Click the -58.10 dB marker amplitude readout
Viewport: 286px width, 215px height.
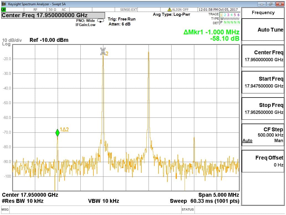coord(224,39)
